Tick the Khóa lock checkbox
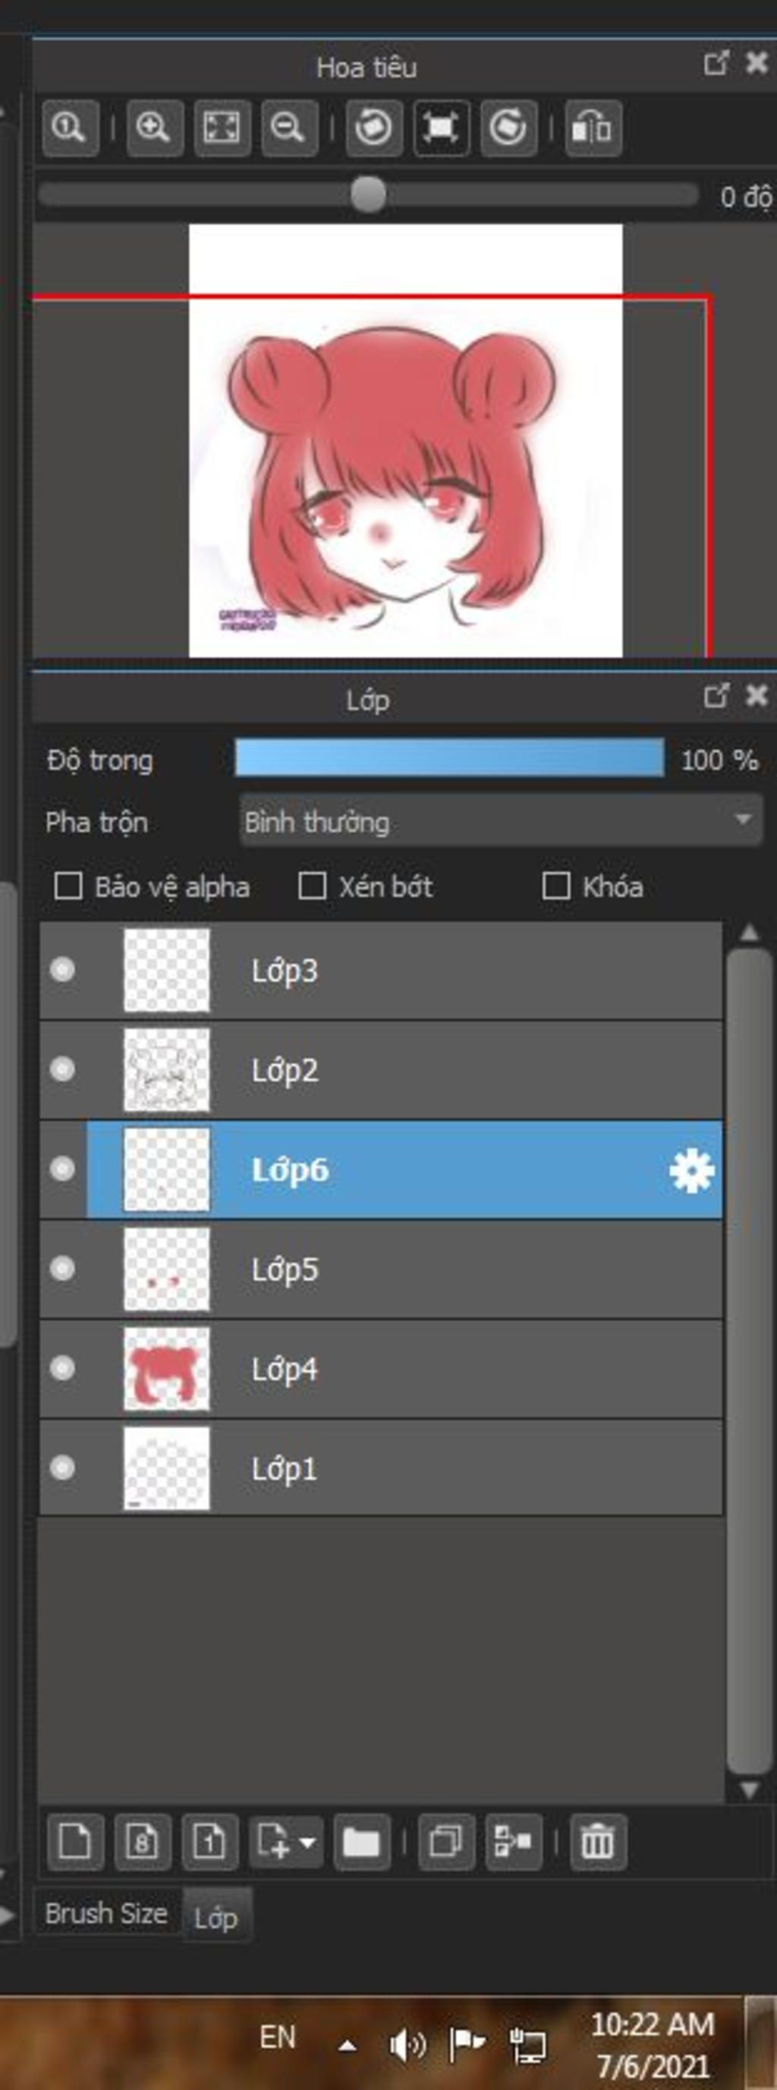This screenshot has height=2090, width=777. (x=555, y=886)
